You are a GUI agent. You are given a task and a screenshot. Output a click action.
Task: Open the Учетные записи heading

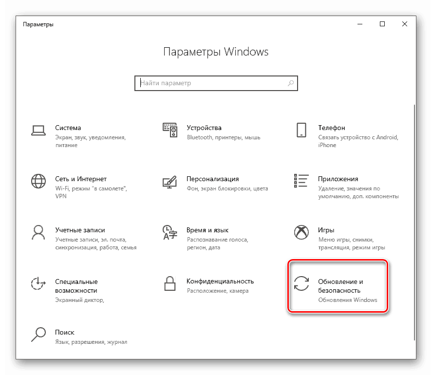80,230
